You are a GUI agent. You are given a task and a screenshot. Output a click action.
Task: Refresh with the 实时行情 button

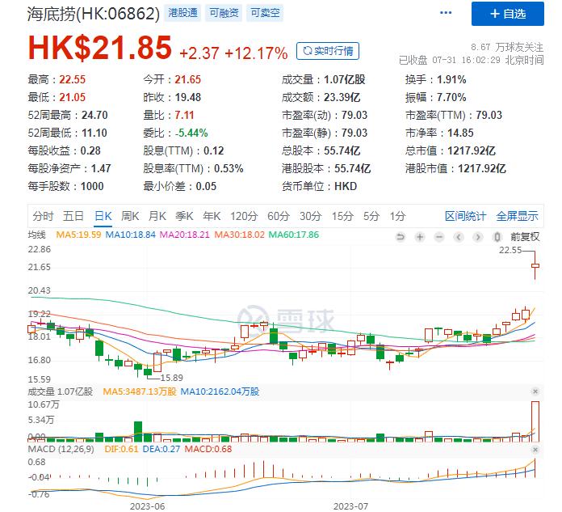(x=328, y=51)
